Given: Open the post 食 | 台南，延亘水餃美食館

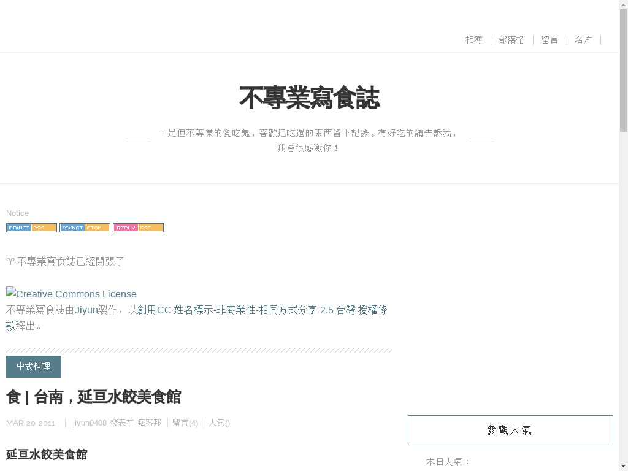Looking at the screenshot, I should 93,397.
